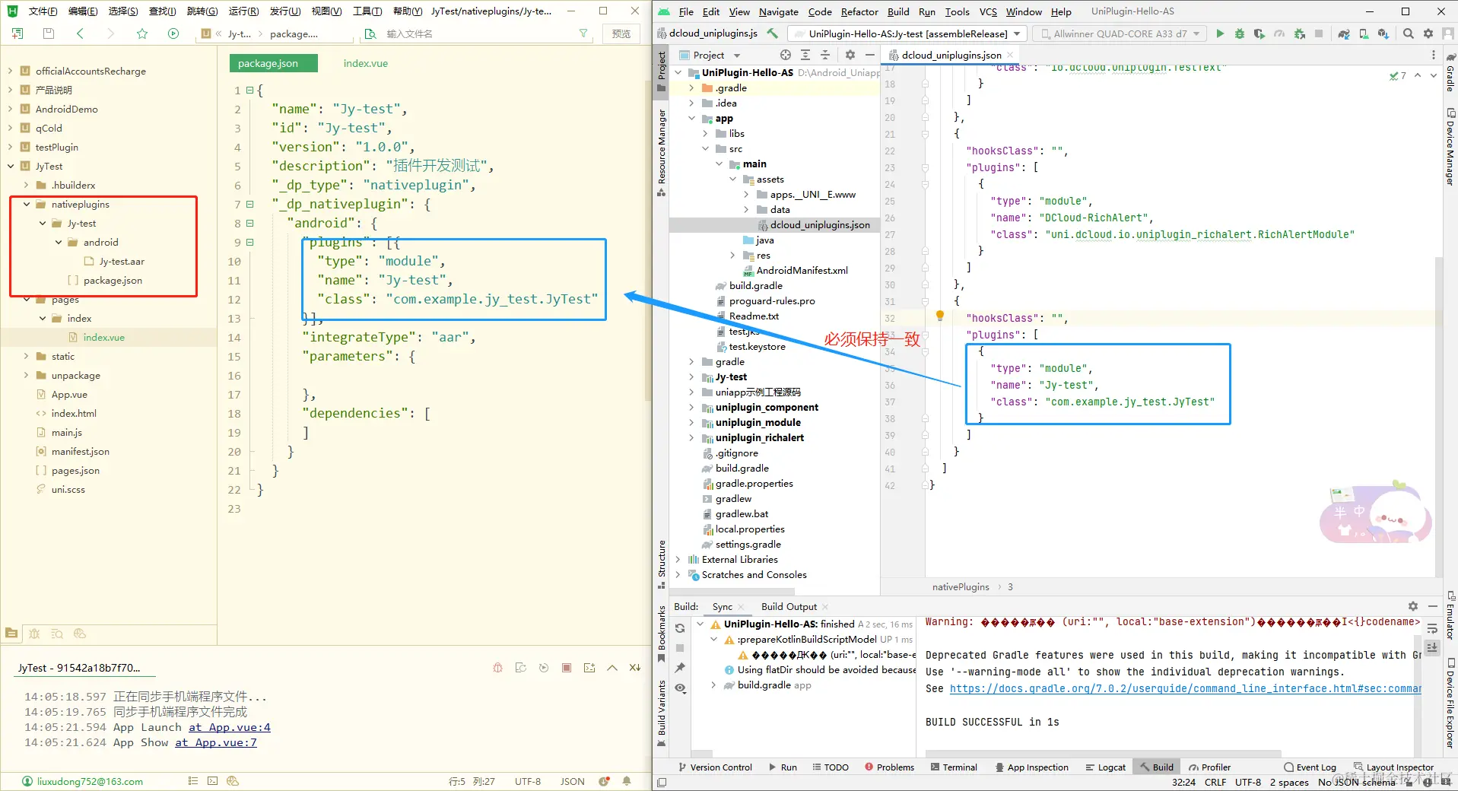Expand External Libraries node
Viewport: 1458px width, 791px height.
click(678, 559)
